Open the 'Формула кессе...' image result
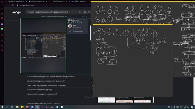195x109 pixels. coord(143,100)
